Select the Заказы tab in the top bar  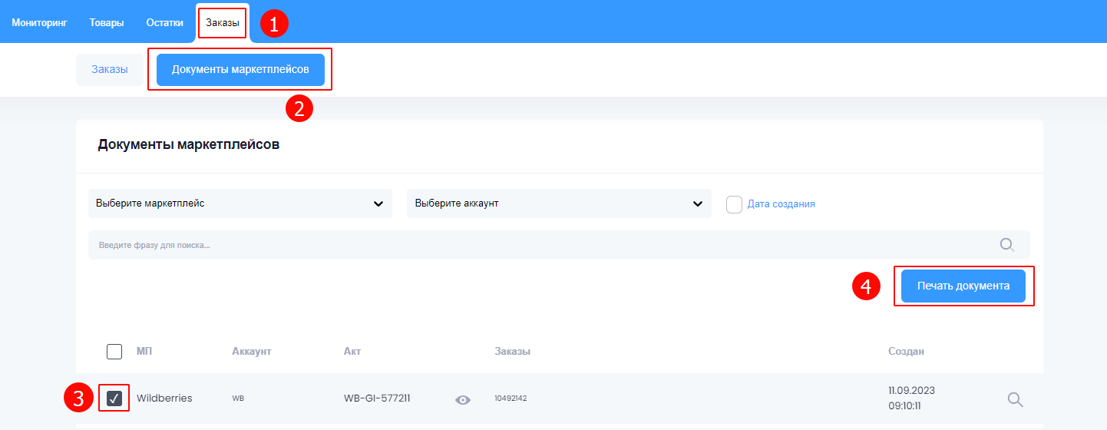click(223, 22)
